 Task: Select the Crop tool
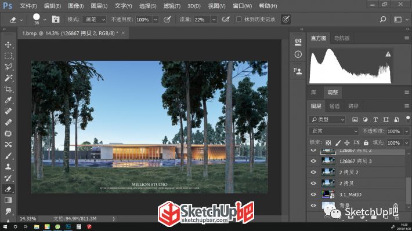(8, 89)
